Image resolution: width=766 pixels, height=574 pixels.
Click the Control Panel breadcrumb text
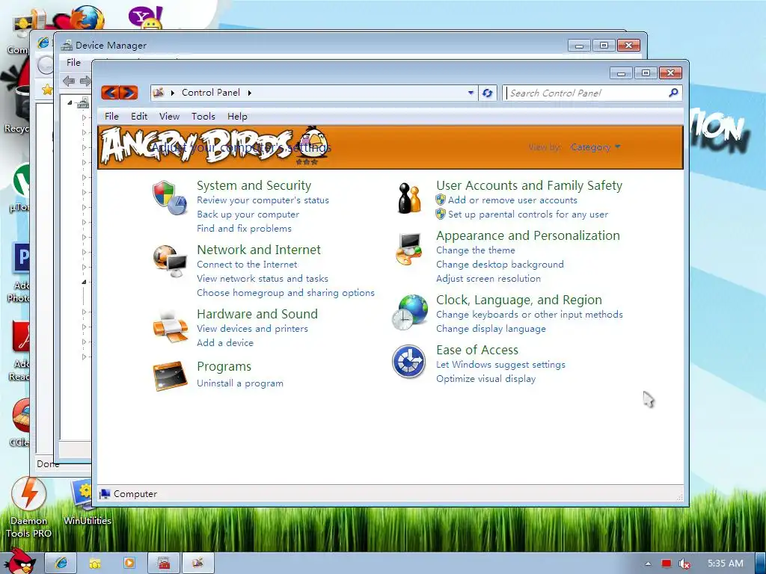tap(210, 92)
